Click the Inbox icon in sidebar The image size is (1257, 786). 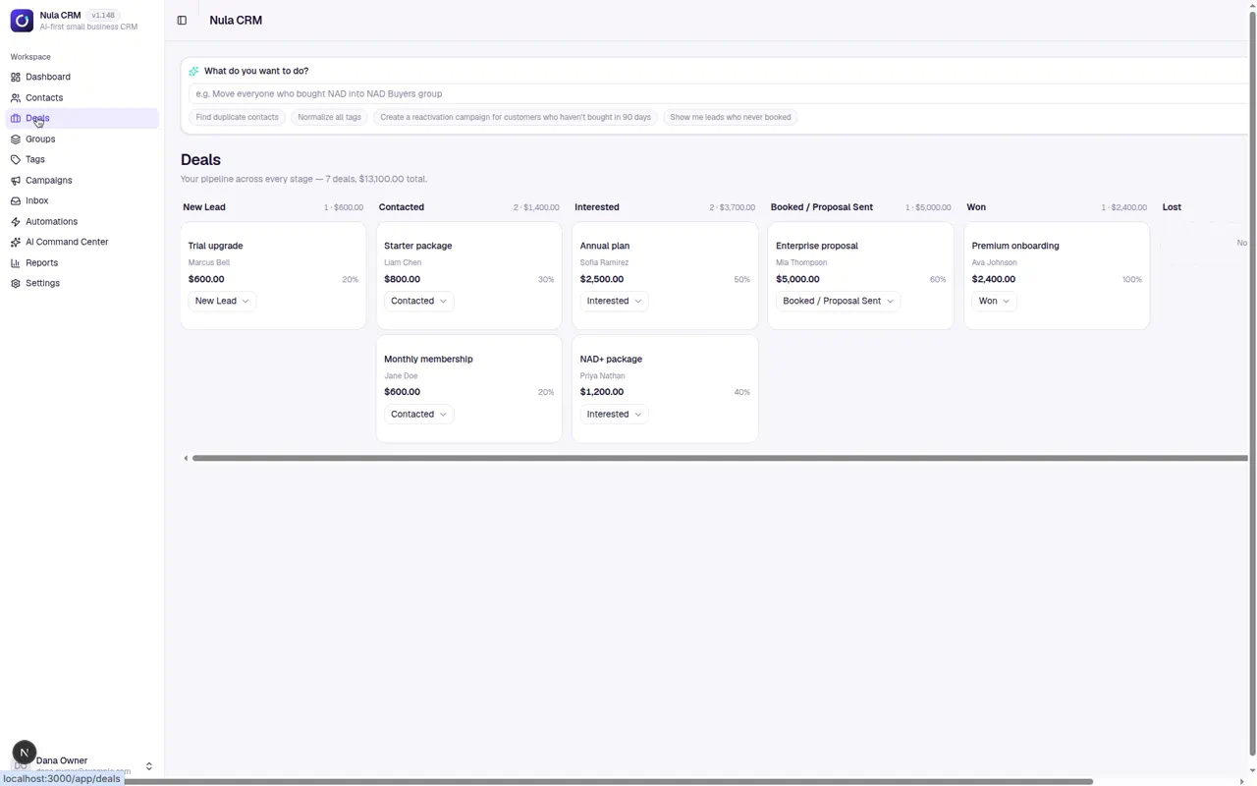click(16, 200)
